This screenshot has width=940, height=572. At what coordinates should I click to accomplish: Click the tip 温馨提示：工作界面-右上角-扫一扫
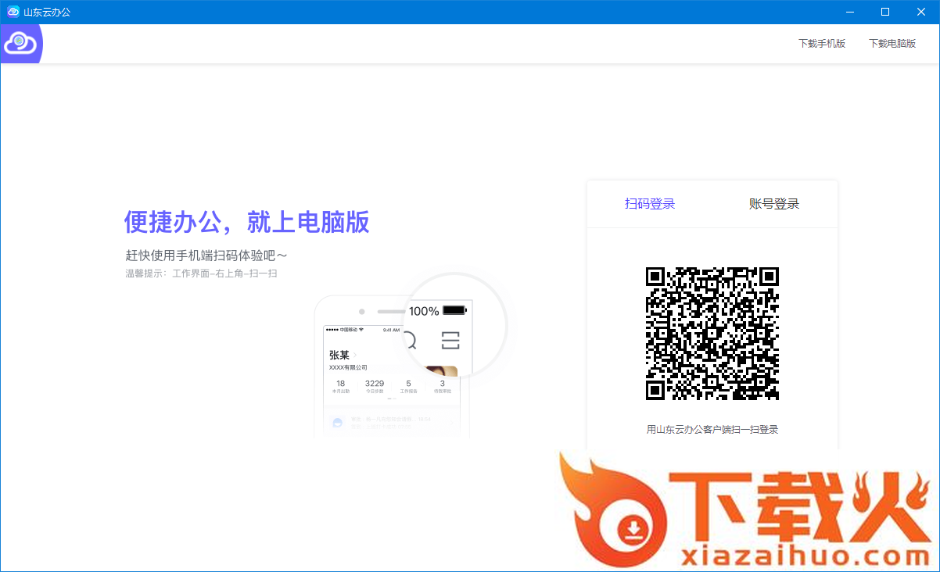coord(202,273)
